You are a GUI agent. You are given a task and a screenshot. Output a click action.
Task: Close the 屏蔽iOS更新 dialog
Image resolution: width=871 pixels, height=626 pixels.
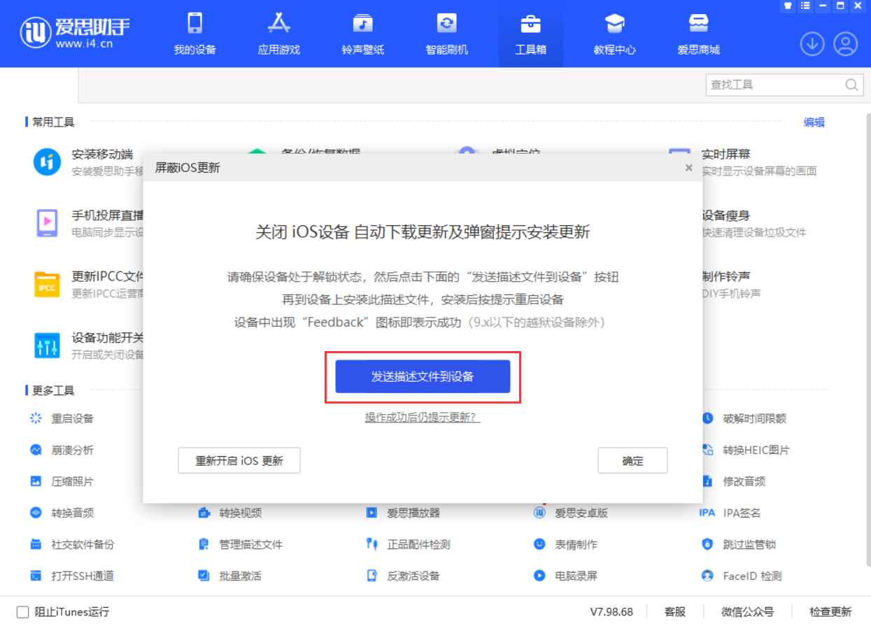point(688,168)
